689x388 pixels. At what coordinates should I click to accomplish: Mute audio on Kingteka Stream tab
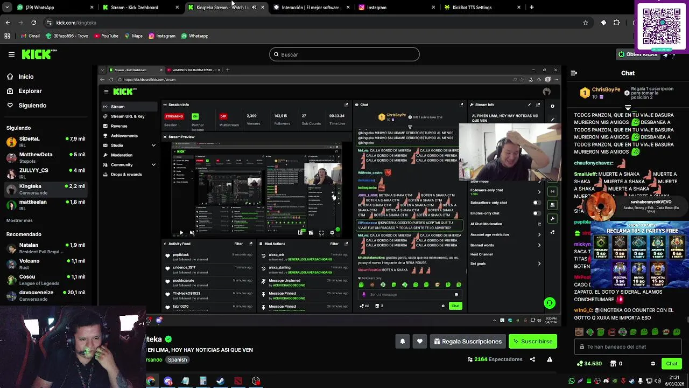[x=254, y=8]
